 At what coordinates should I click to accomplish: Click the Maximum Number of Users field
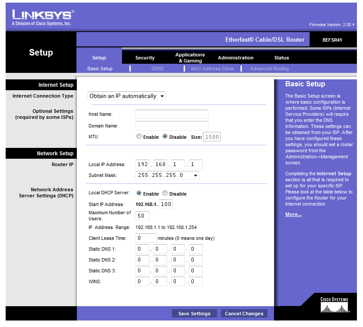(142, 216)
